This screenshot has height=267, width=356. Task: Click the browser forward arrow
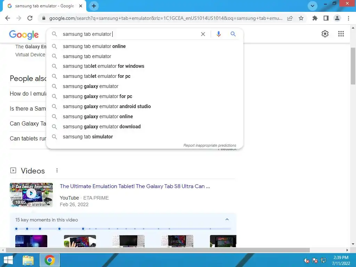coord(19,18)
